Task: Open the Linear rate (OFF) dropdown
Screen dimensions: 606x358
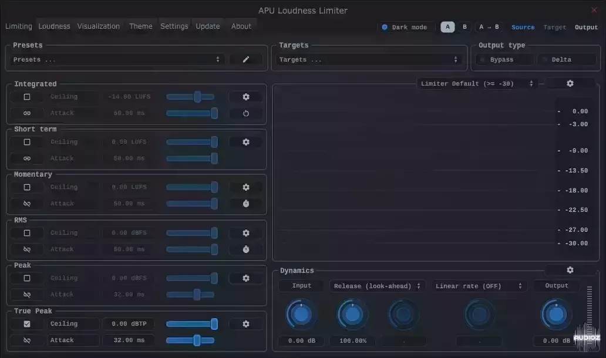Action: (x=479, y=286)
